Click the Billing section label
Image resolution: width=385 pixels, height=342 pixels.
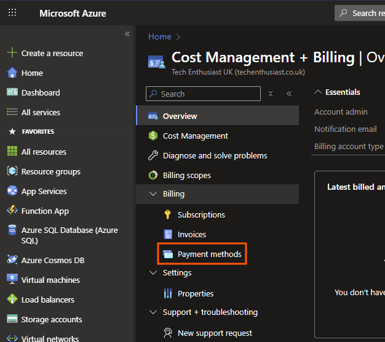pos(173,194)
